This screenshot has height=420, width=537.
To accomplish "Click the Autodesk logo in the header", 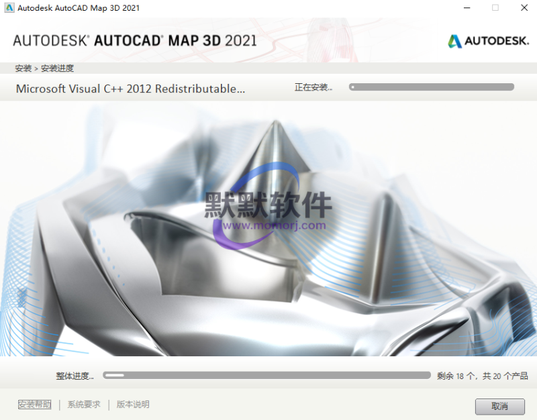I will [487, 41].
